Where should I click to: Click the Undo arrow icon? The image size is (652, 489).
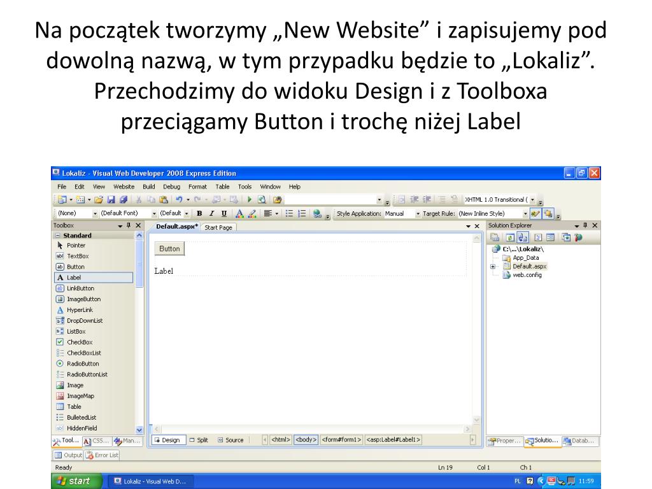point(179,199)
